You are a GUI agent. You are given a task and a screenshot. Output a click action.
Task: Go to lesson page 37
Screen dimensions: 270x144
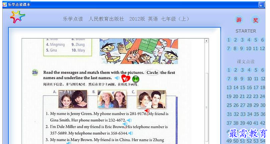(x=229, y=123)
